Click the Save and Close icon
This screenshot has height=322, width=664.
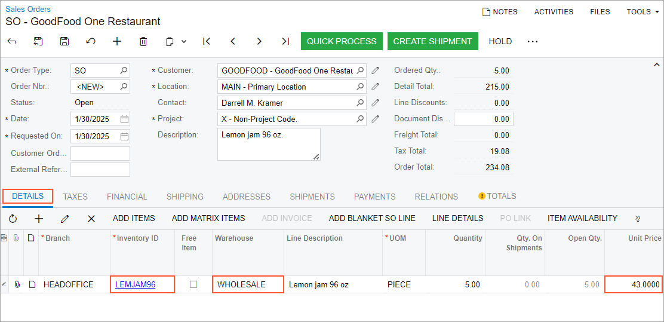click(x=38, y=41)
